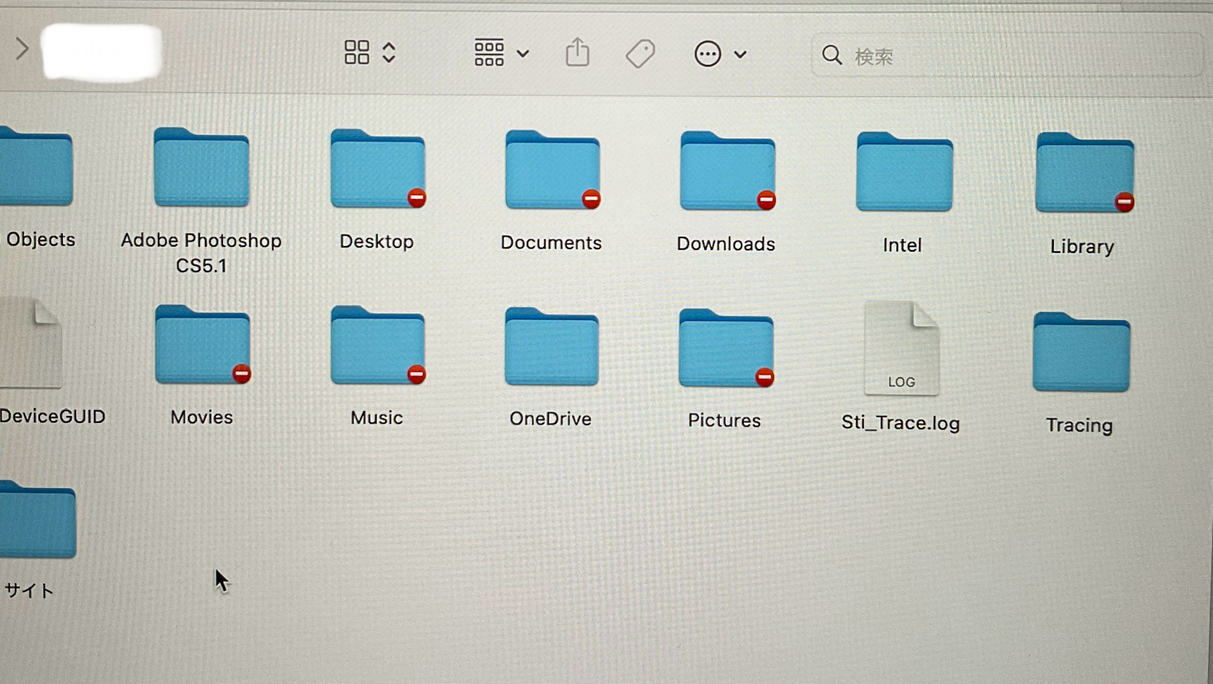The width and height of the screenshot is (1213, 684).
Task: Select the Documents folder
Action: pyautogui.click(x=552, y=171)
